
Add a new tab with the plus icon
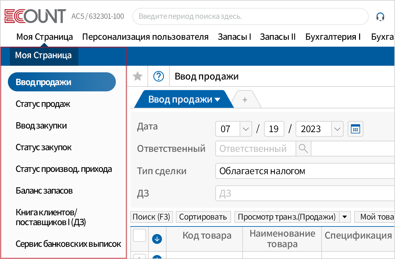[245, 99]
